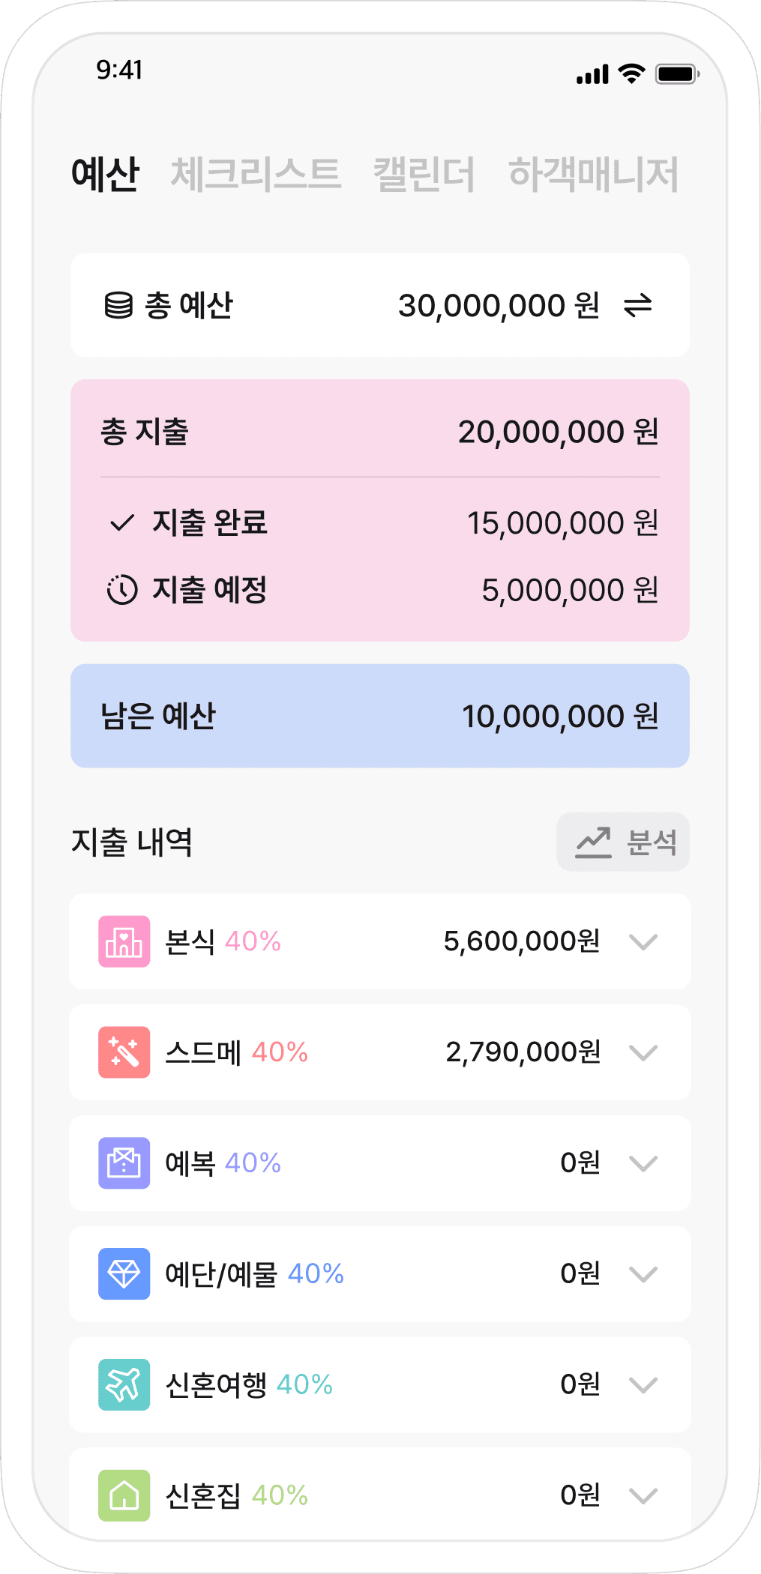Expand the 본식 expense row
Image resolution: width=761 pixels, height=1574 pixels.
pos(643,941)
